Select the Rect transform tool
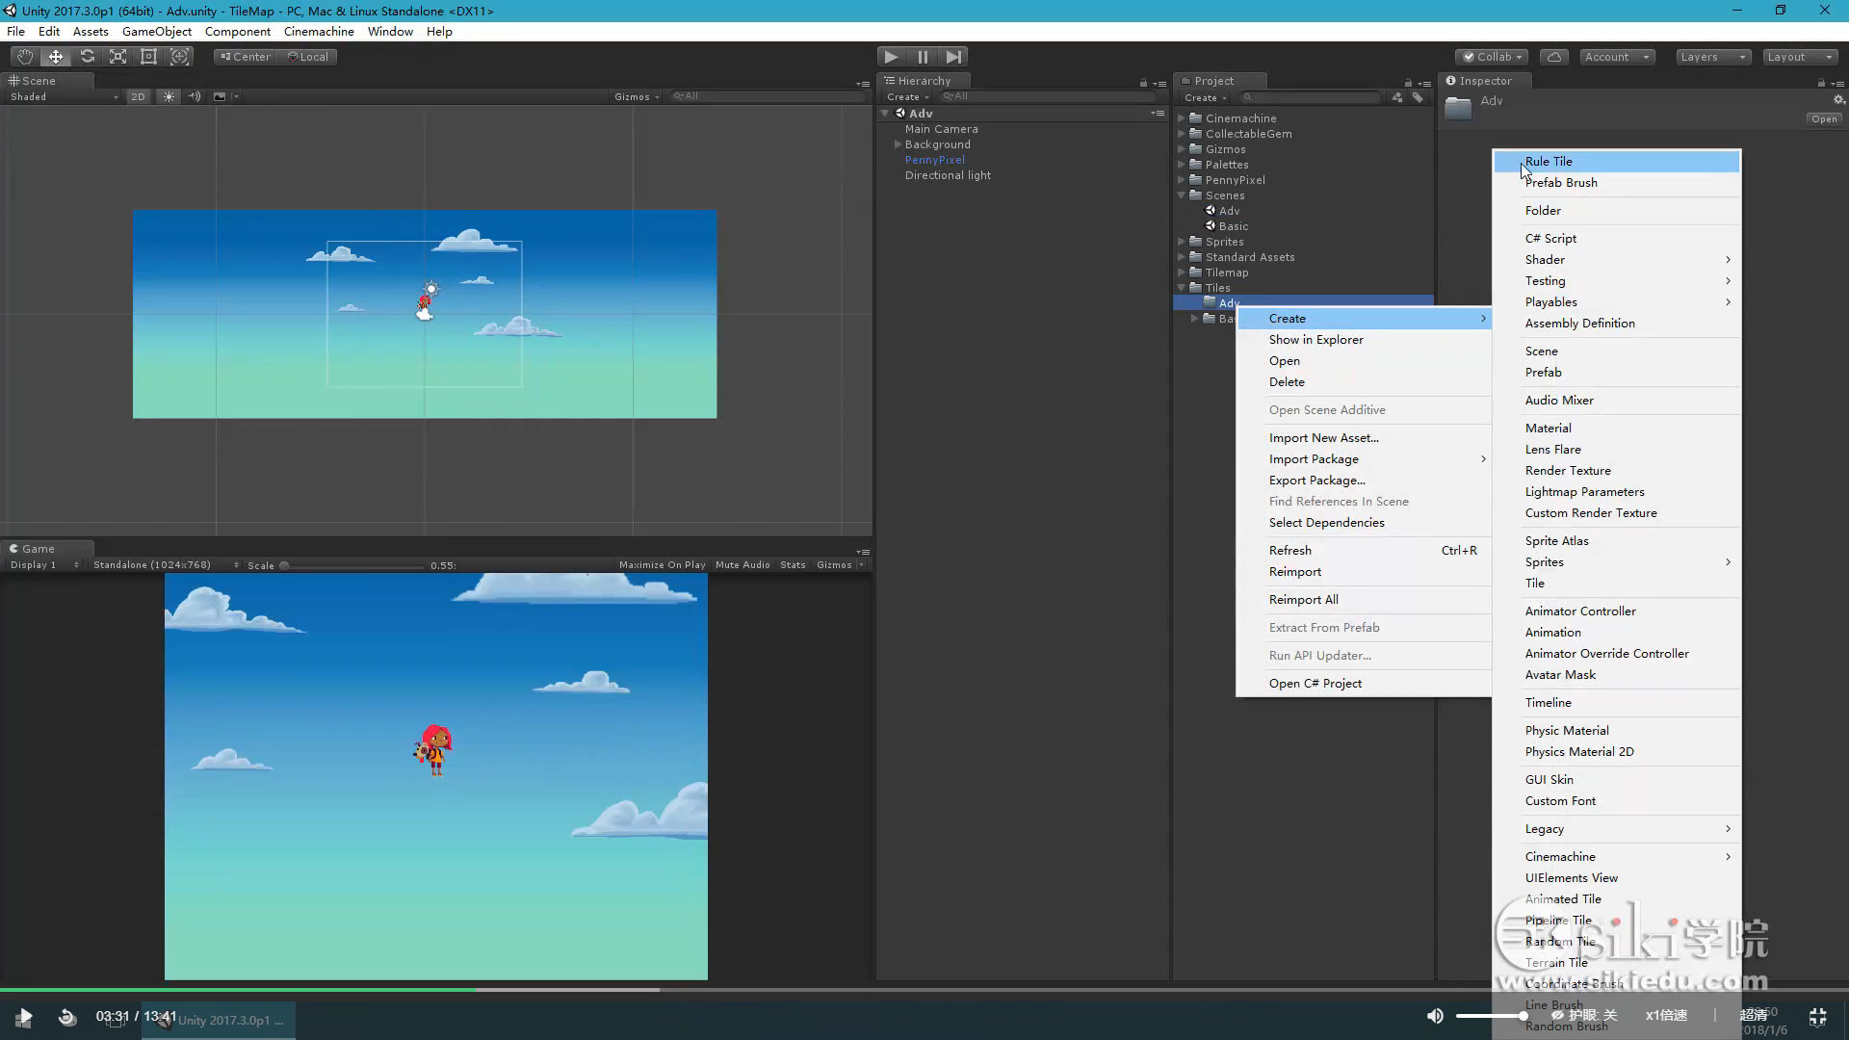The height and width of the screenshot is (1040, 1849). pos(148,57)
